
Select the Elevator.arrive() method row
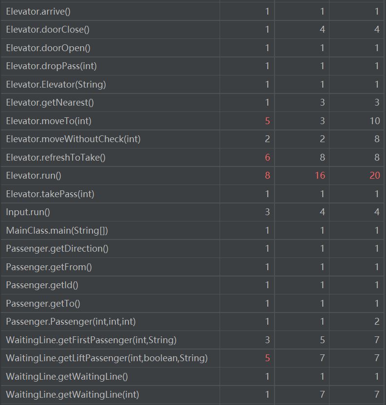[38, 11]
